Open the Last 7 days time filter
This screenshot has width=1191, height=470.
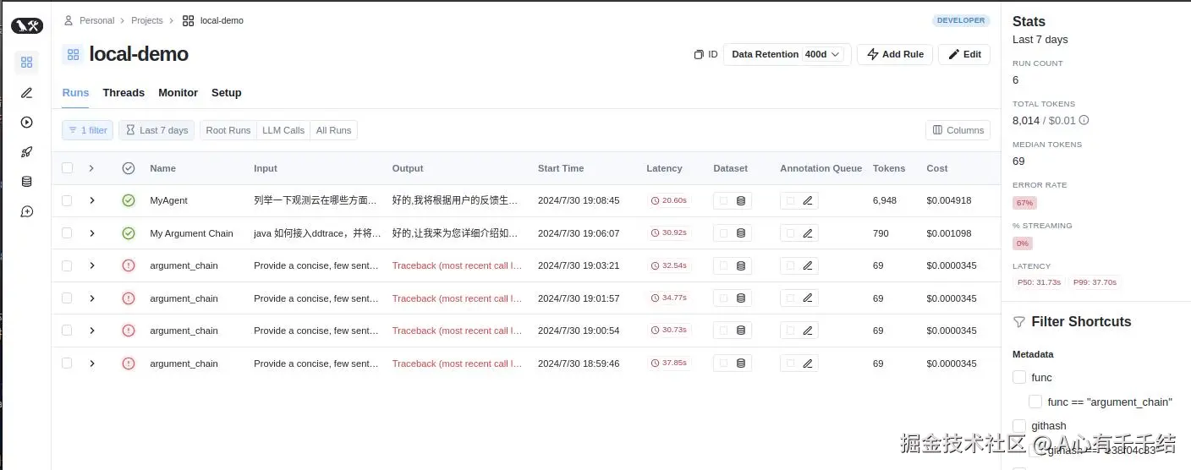156,130
